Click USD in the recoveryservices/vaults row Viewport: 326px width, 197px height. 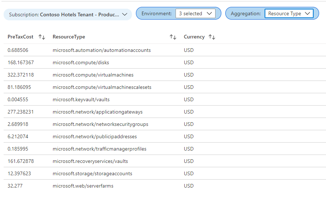point(189,161)
